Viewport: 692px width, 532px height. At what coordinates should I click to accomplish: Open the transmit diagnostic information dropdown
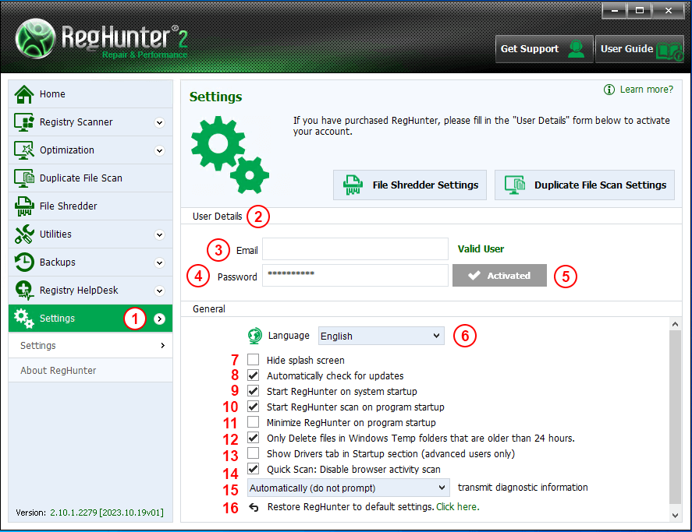(348, 488)
